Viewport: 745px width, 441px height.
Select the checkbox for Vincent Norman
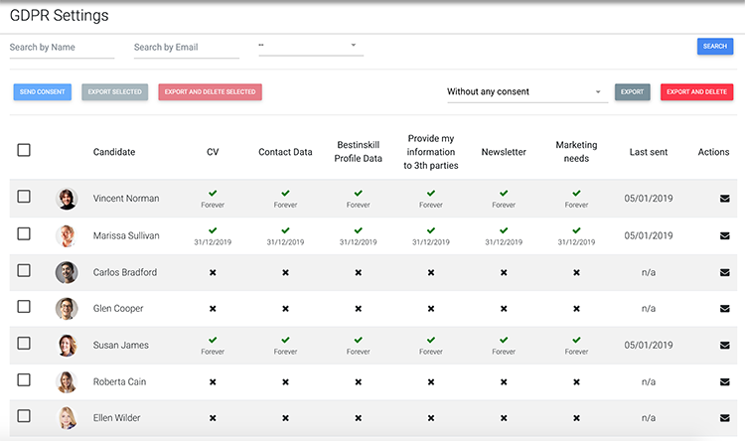tap(24, 197)
